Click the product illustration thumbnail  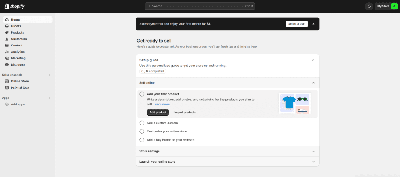pyautogui.click(x=295, y=103)
